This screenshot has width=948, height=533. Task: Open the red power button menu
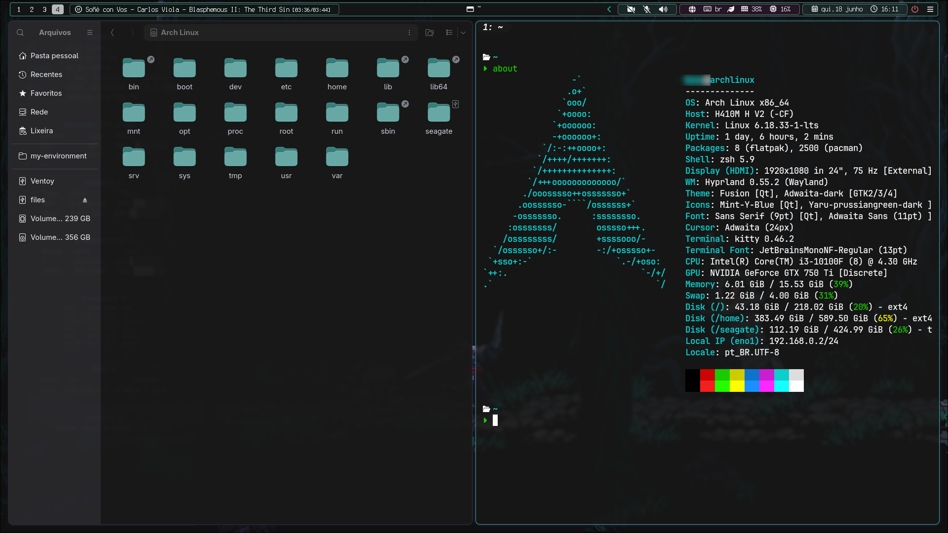[915, 9]
